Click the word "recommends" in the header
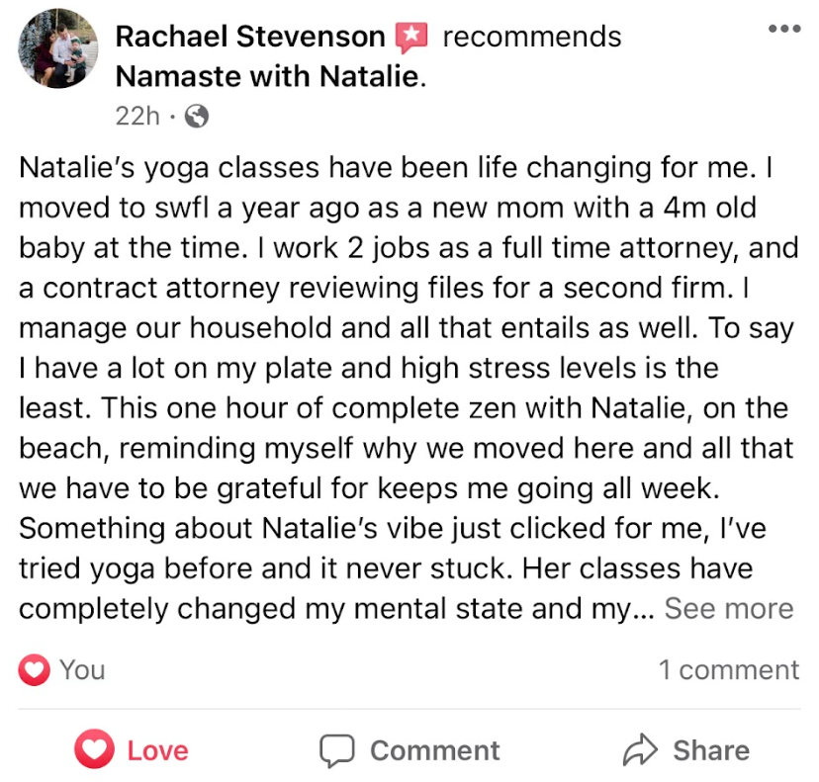This screenshot has height=782, width=819. (x=532, y=37)
